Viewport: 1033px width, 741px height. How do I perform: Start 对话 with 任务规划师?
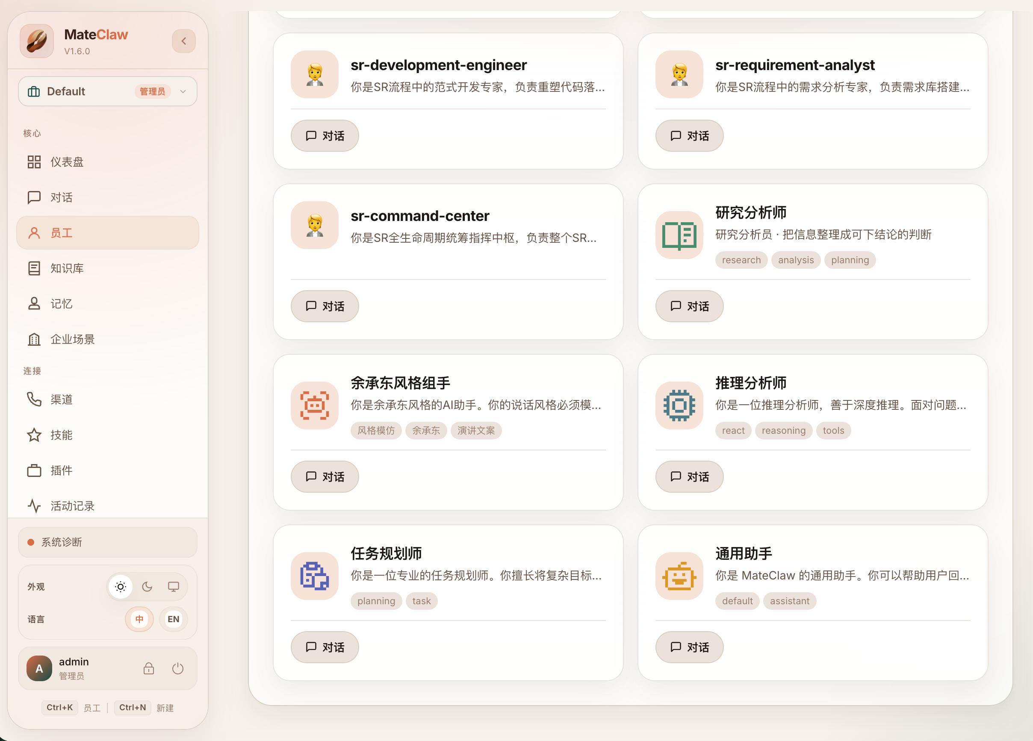(x=325, y=647)
